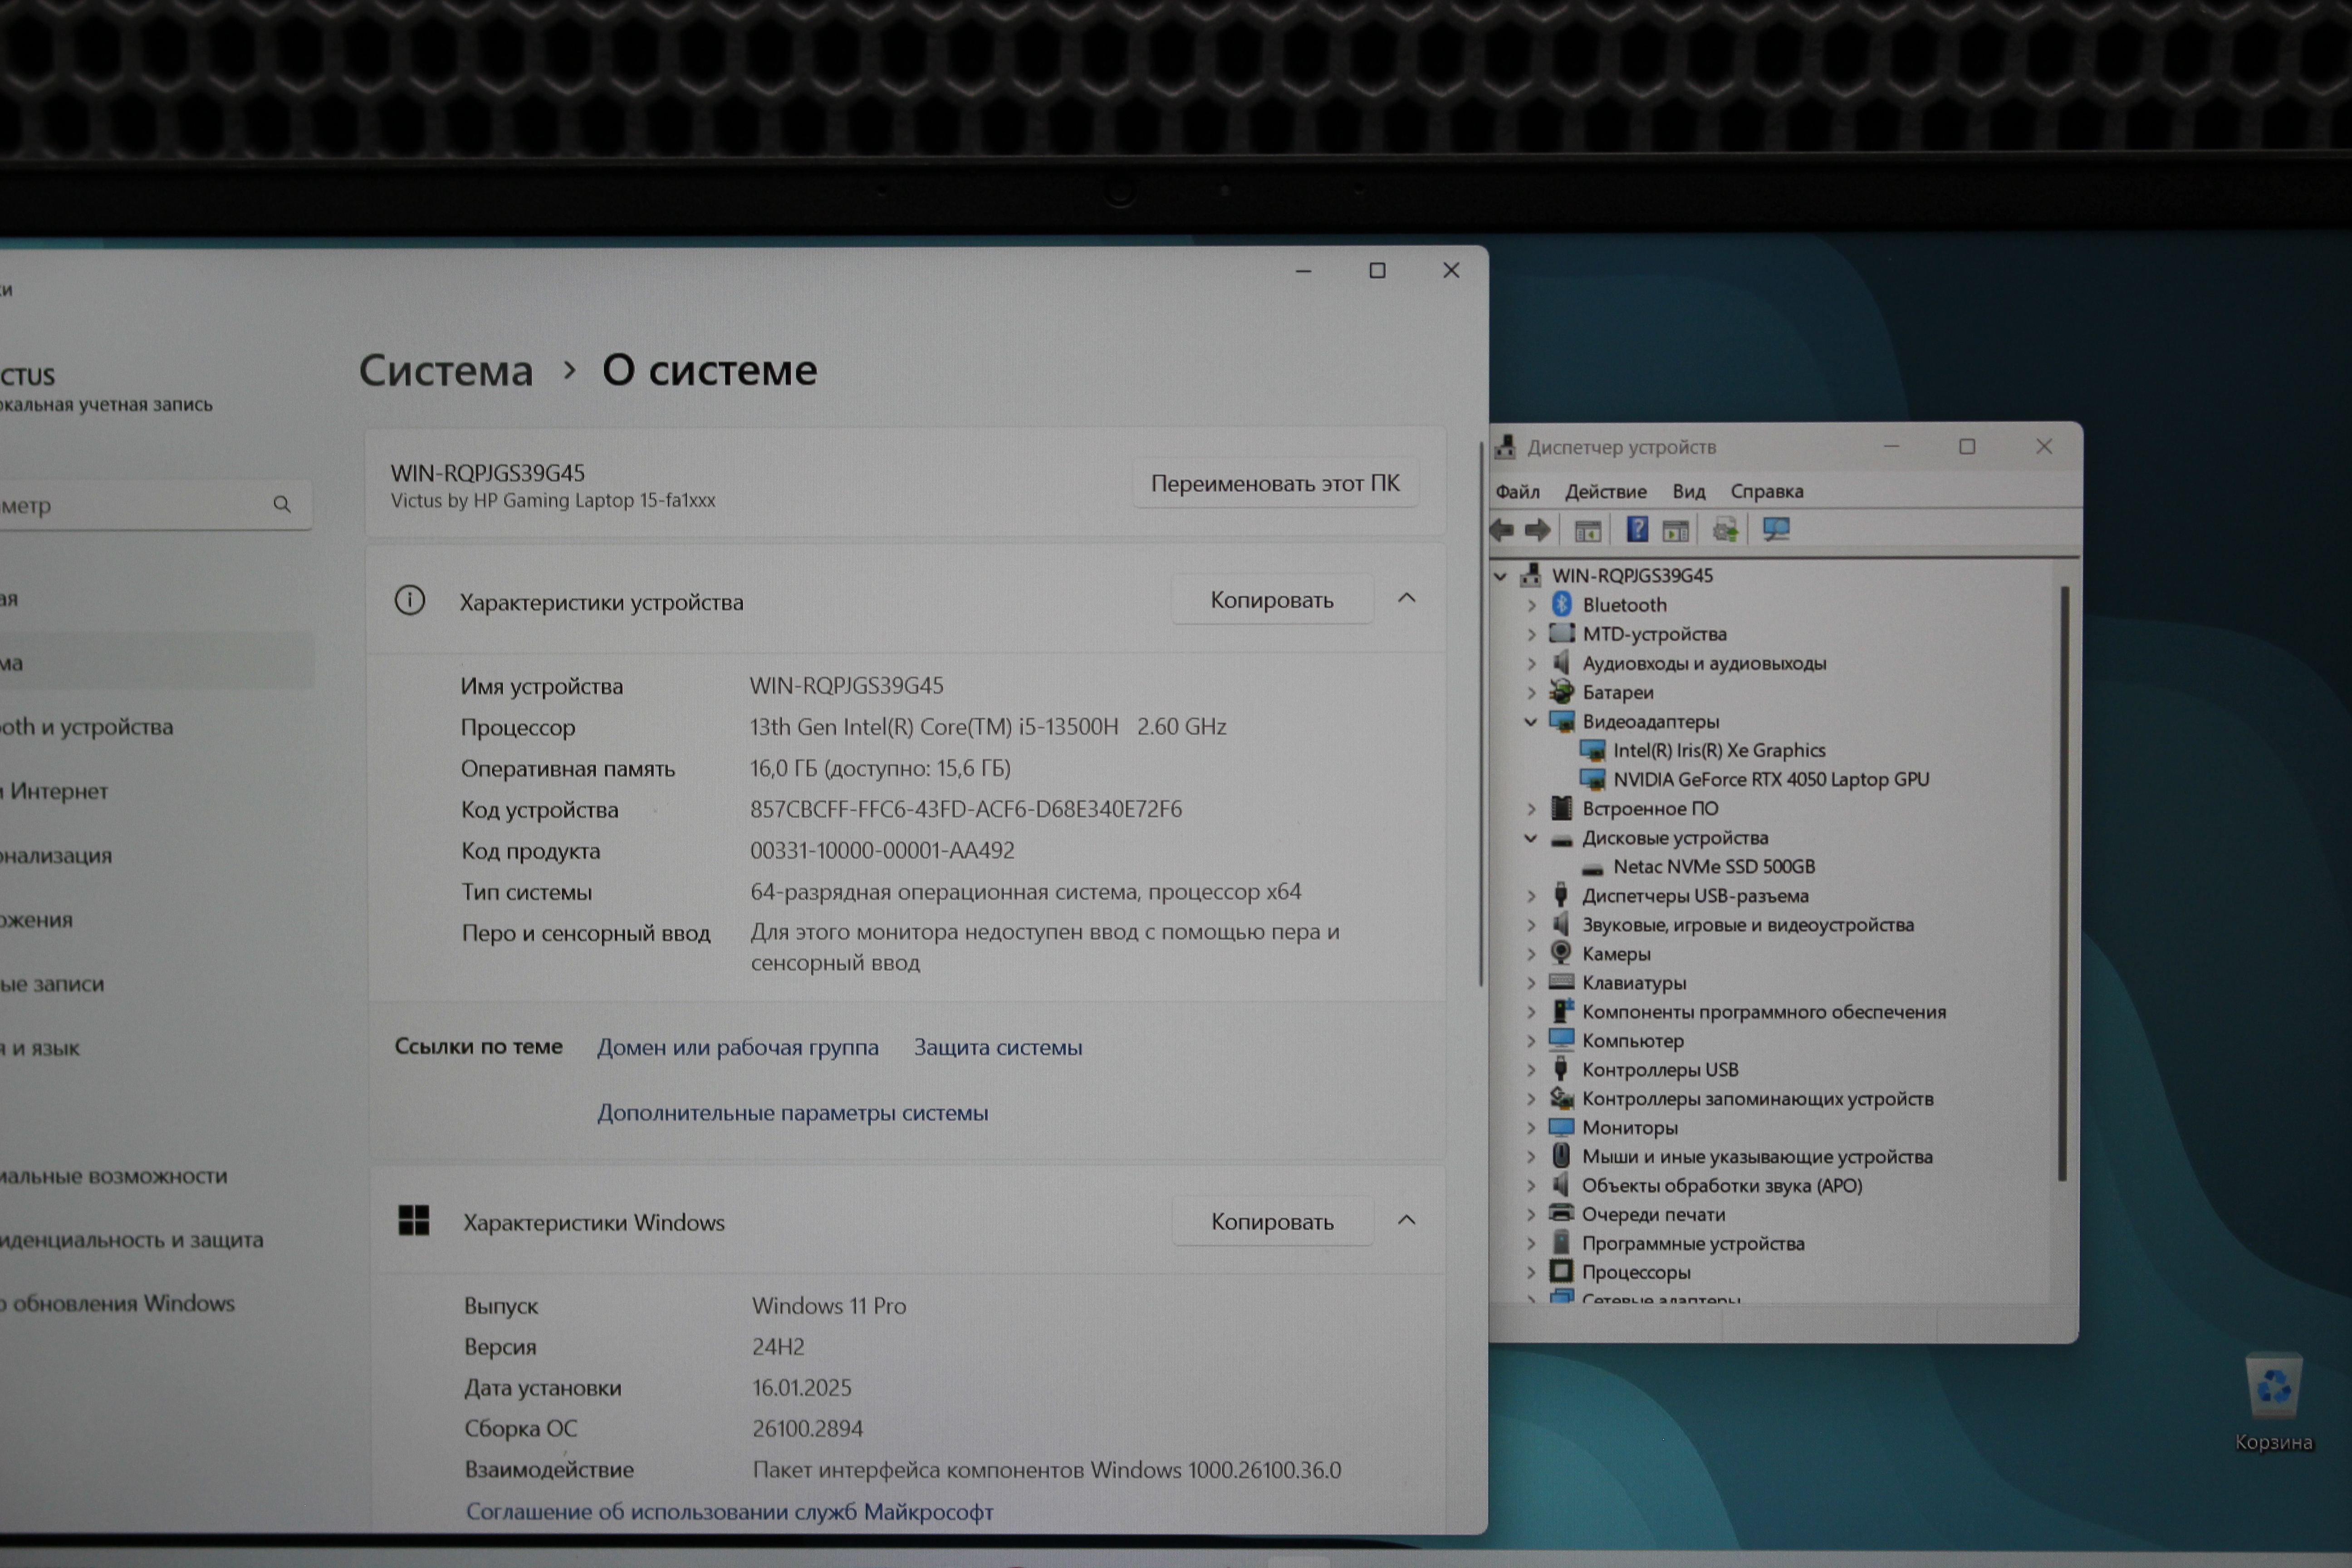The image size is (2352, 1568).
Task: Click Копировать next to Характеристики Windows
Action: click(x=1272, y=1221)
